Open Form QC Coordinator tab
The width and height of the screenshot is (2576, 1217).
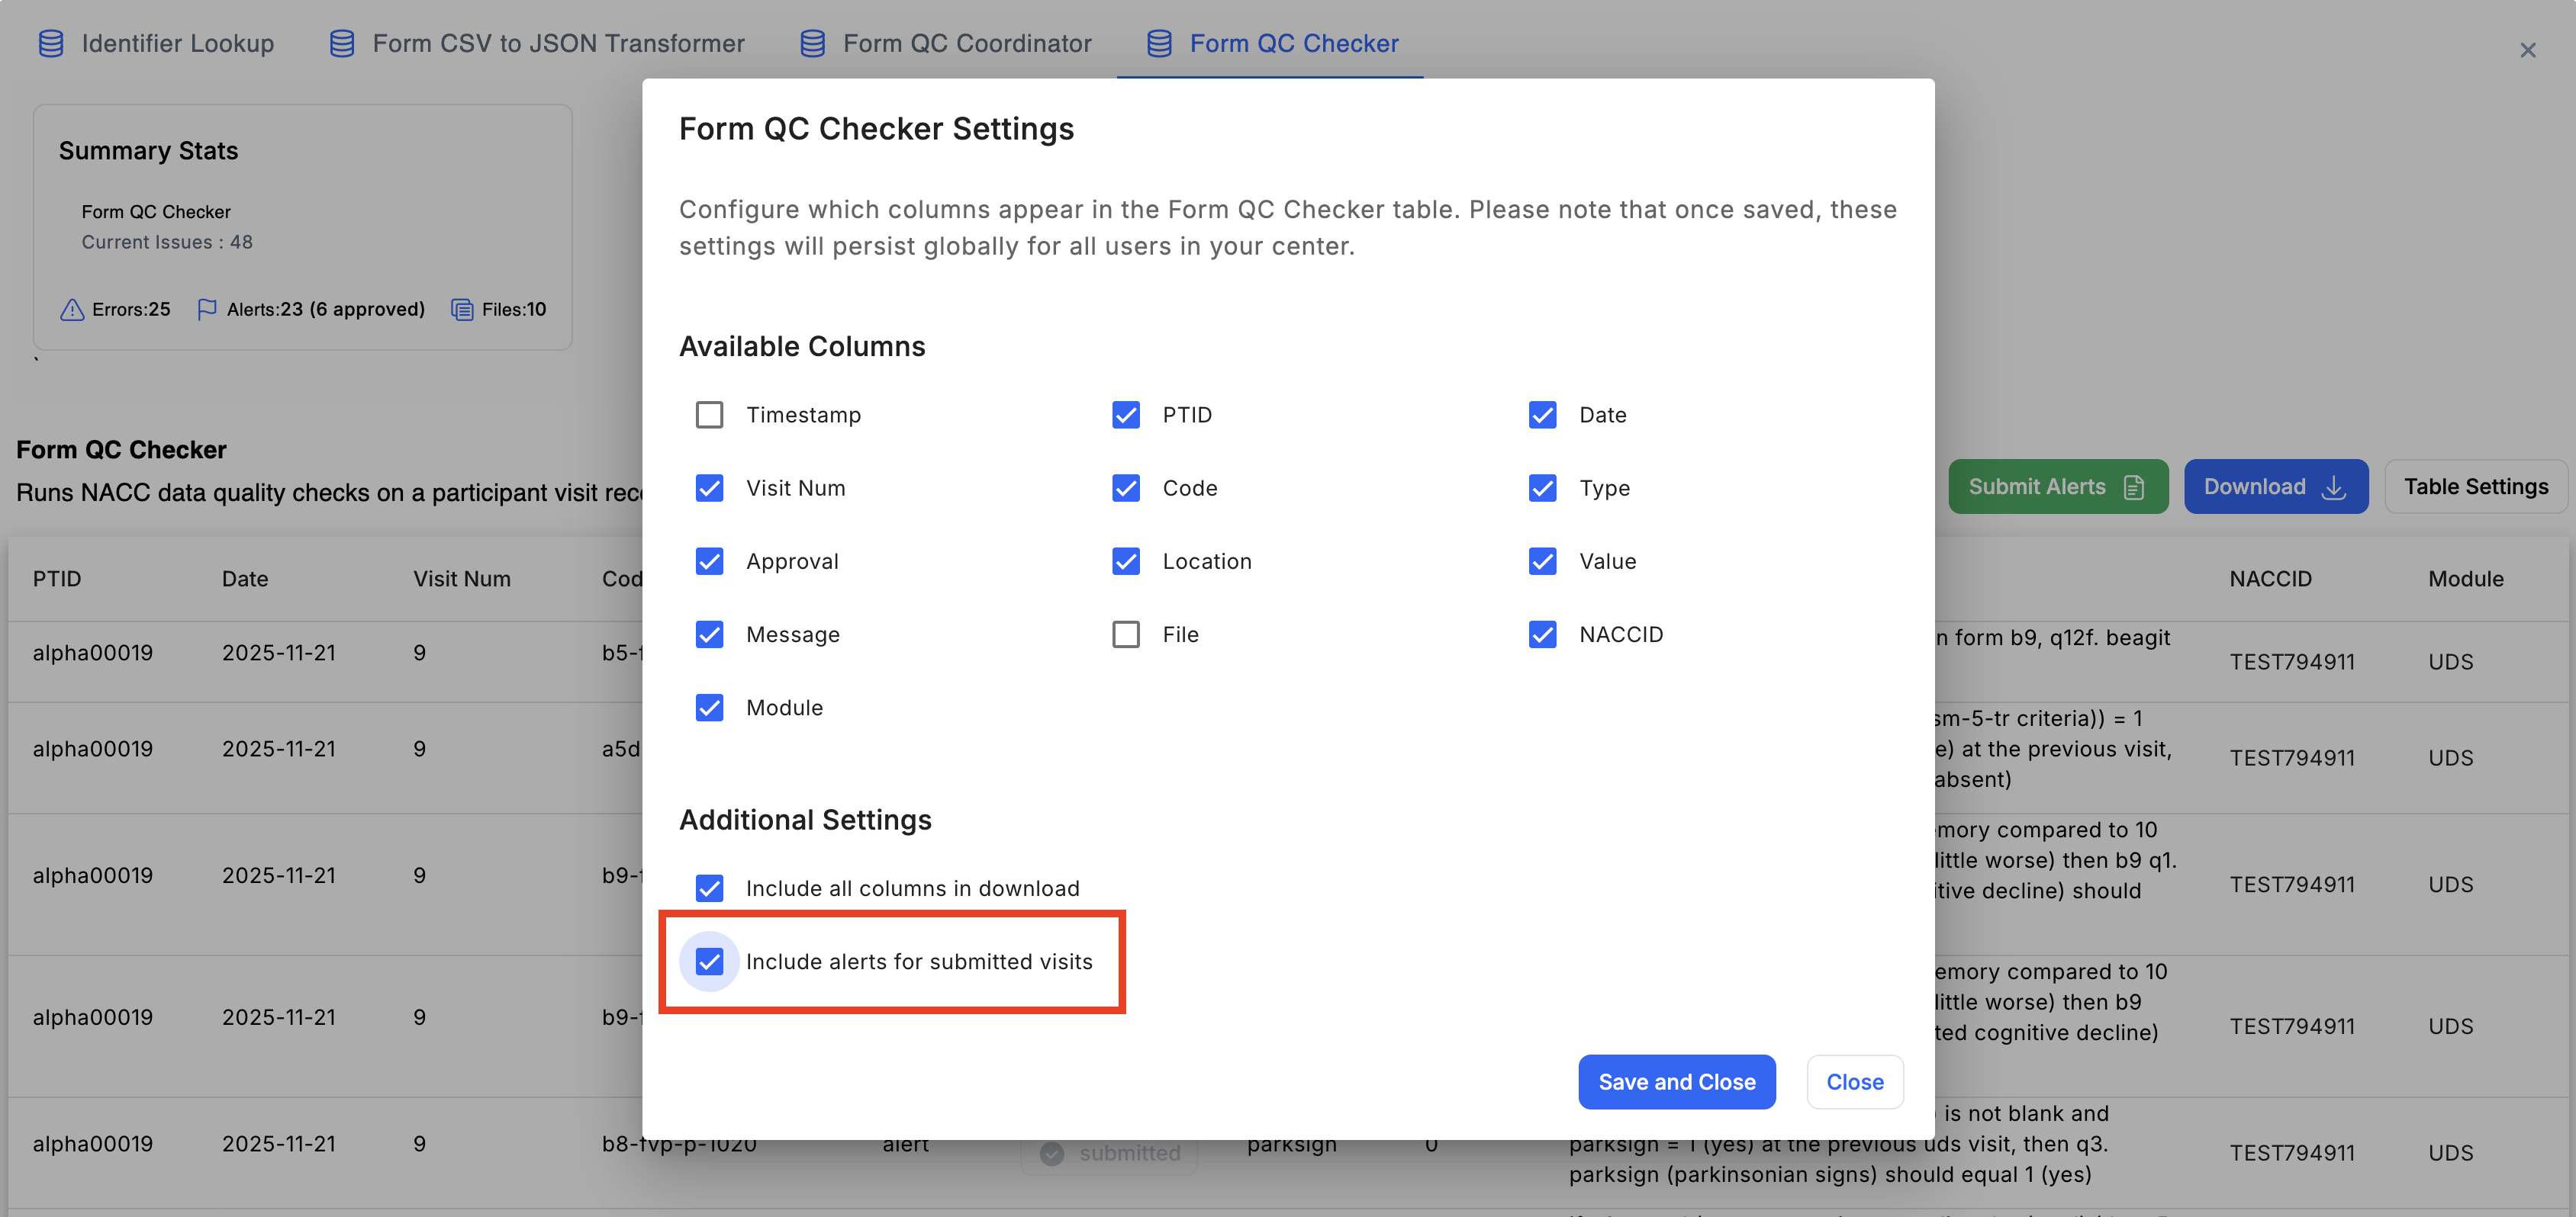(x=945, y=43)
